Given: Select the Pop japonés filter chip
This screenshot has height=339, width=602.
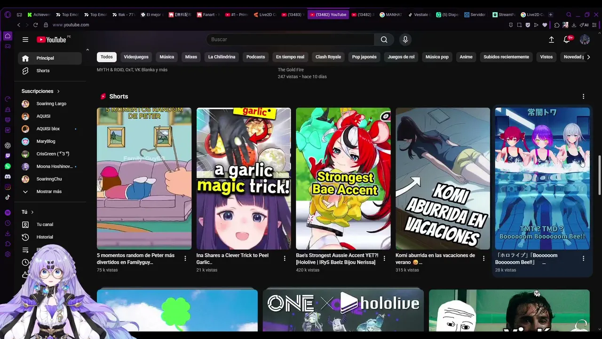Looking at the screenshot, I should pos(364,57).
